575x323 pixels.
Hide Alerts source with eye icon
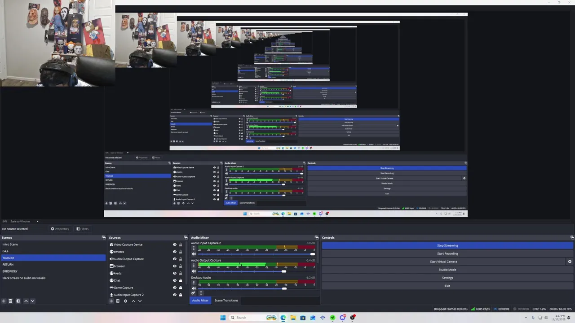175,273
